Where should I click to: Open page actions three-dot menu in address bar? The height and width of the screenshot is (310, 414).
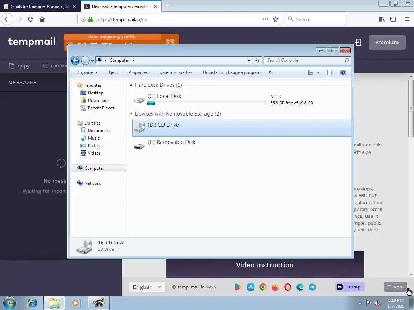(x=265, y=19)
